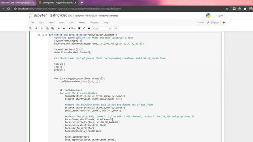Click the locs=[] code line
The width and height of the screenshot is (253, 142).
59,67
